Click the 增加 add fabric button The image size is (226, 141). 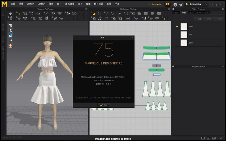(x=199, y=19)
